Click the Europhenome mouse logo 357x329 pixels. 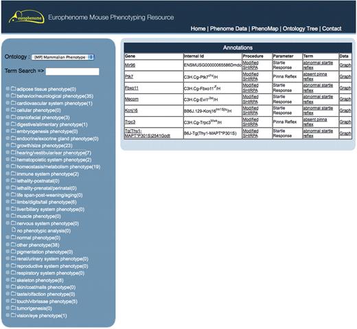pyautogui.click(x=27, y=16)
